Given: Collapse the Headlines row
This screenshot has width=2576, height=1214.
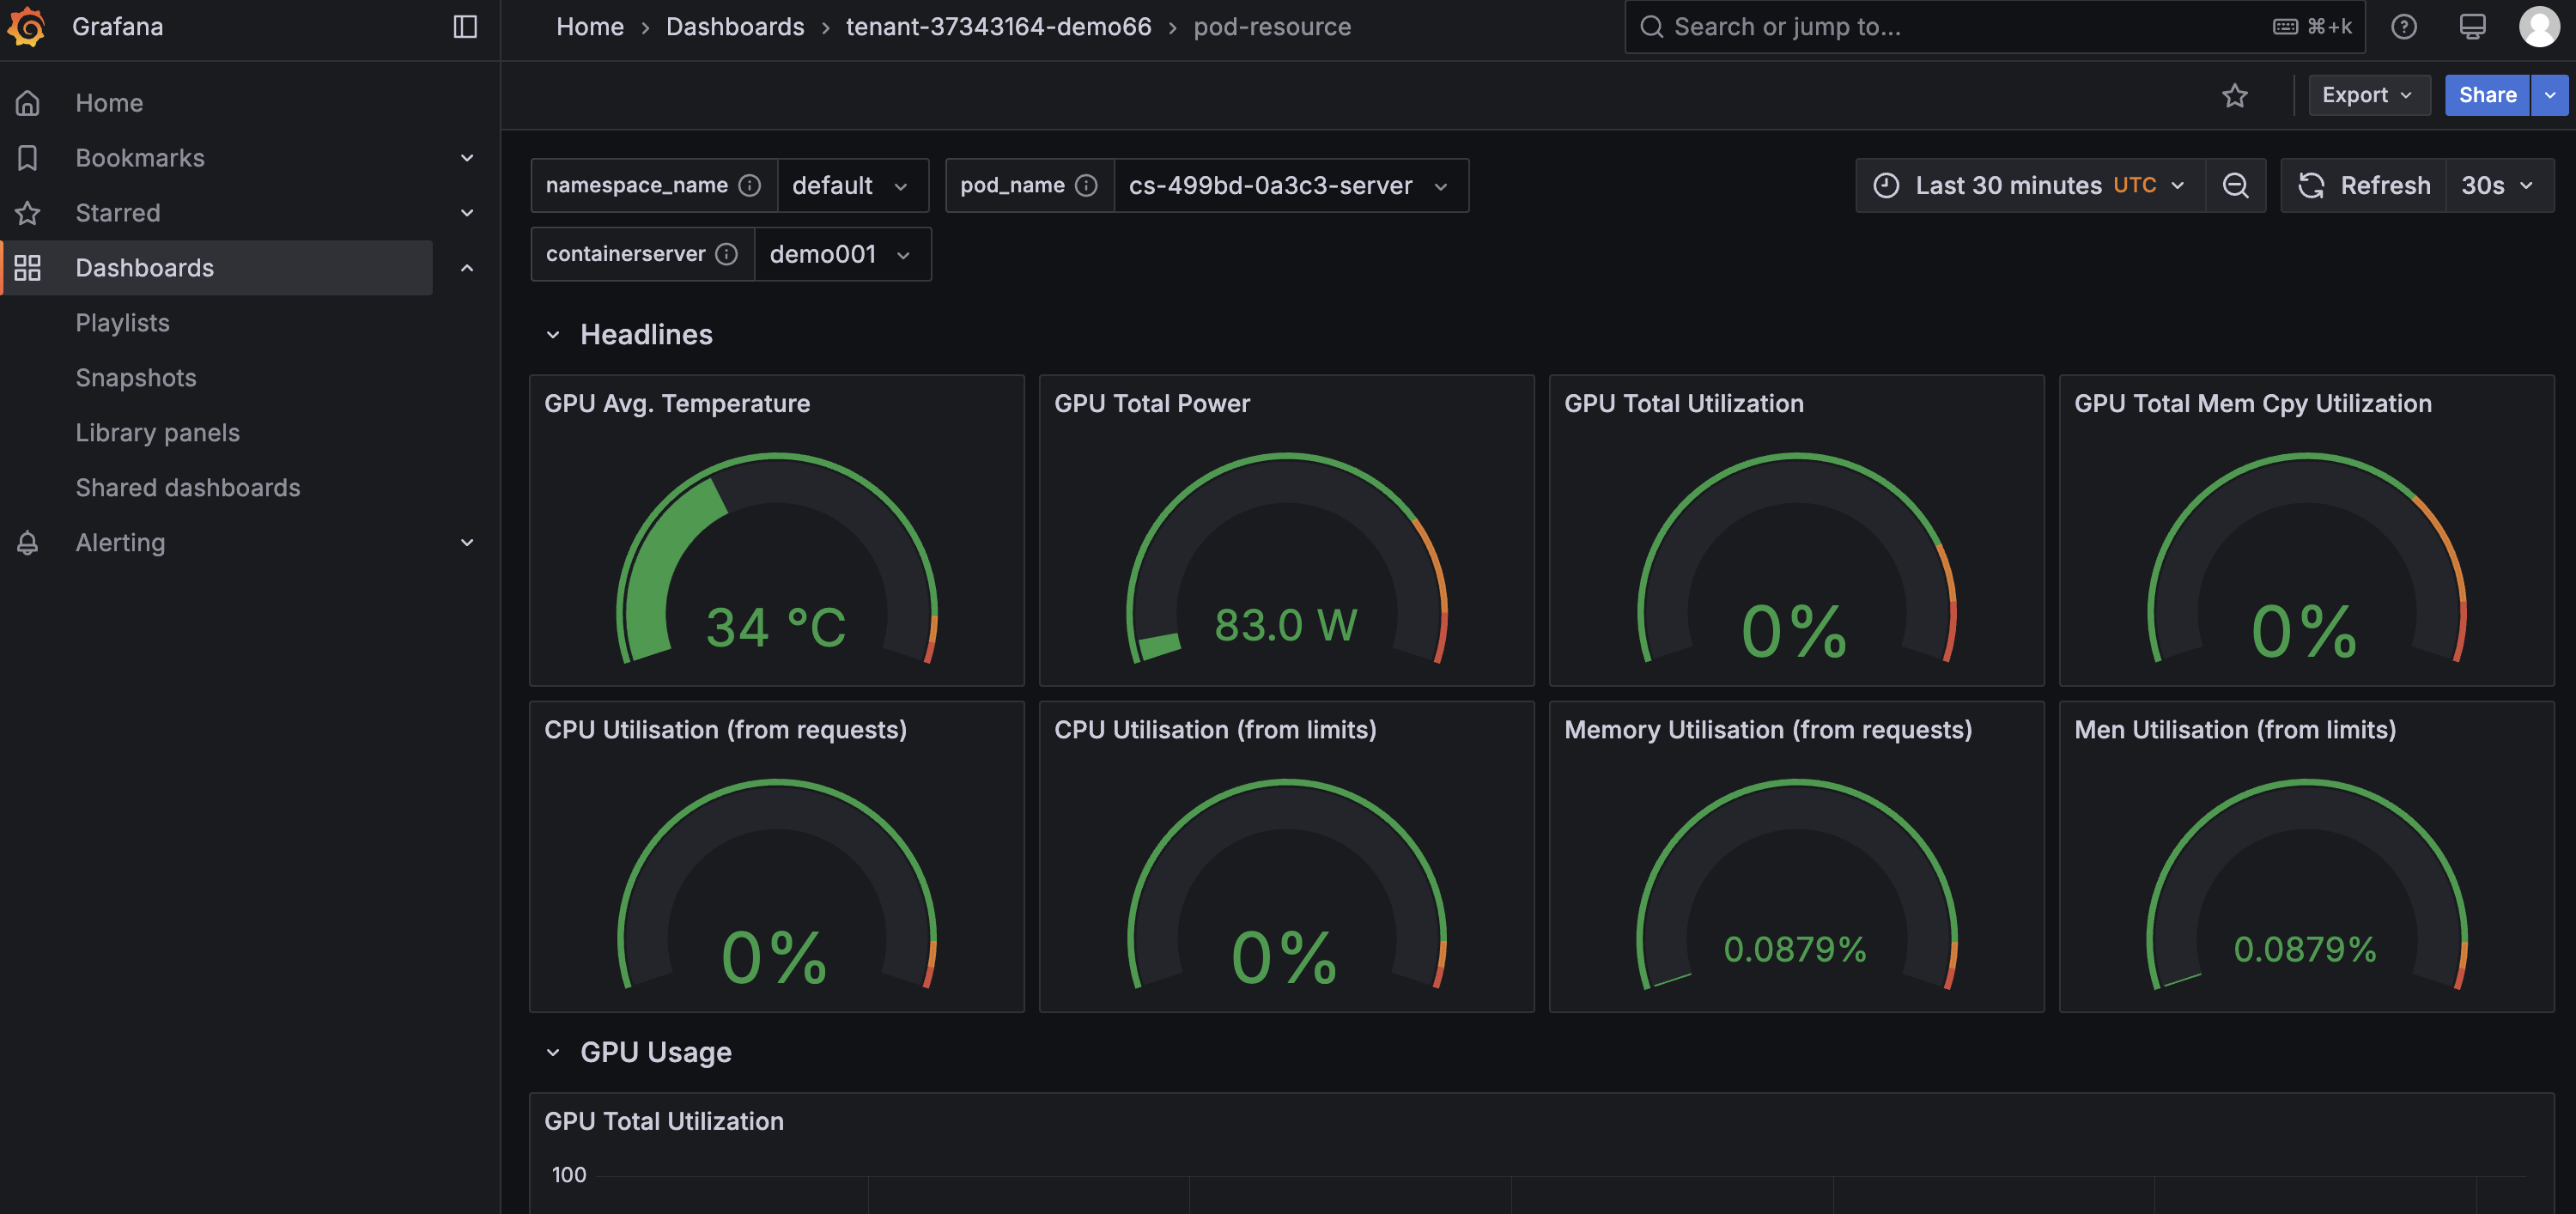Looking at the screenshot, I should 553,335.
